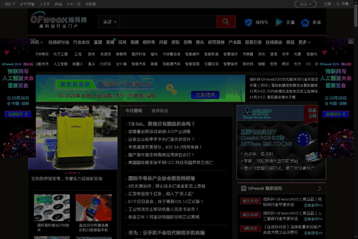Expand the 更多 navigation dropdown

coord(304,42)
